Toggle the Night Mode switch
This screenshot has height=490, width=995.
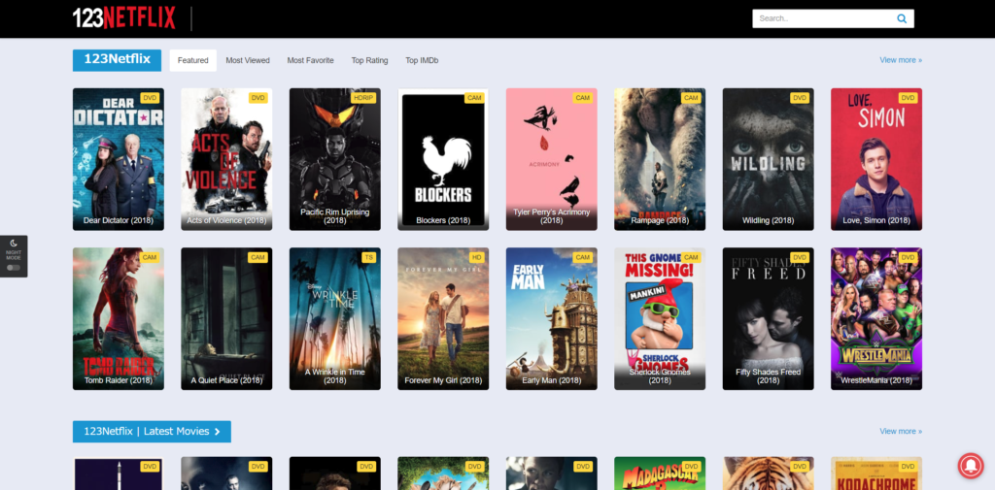pyautogui.click(x=14, y=268)
